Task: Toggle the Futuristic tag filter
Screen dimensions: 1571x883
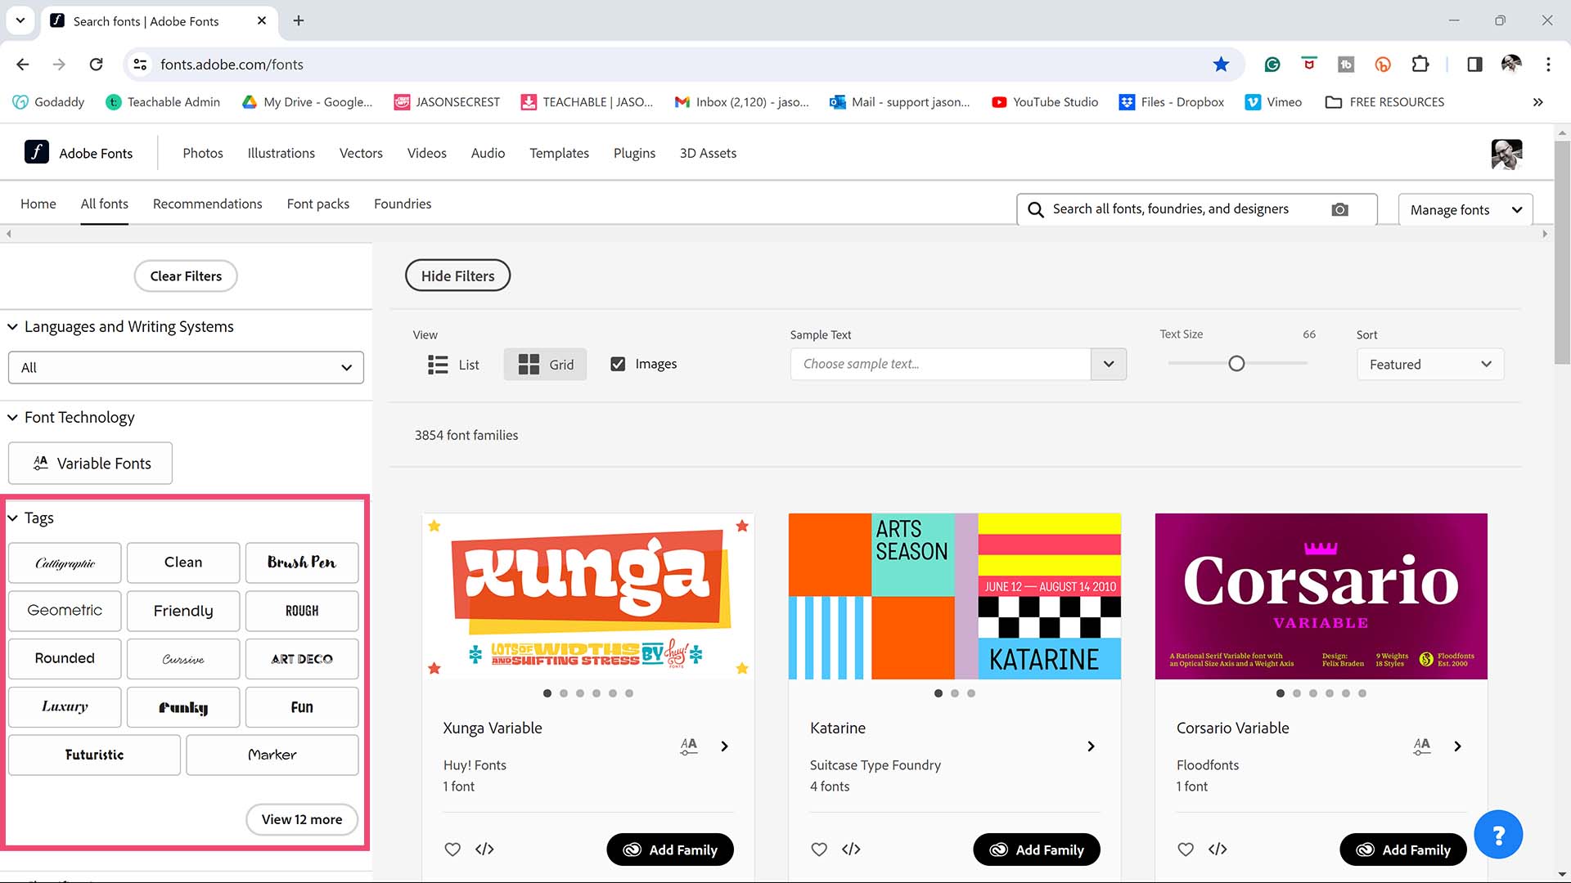Action: (94, 755)
